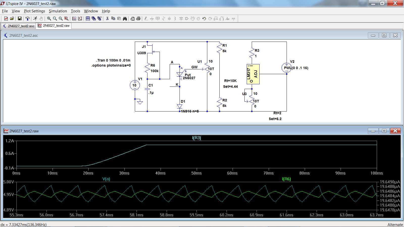
Task: Click the Cut scissors icon
Action: pos(107,19)
